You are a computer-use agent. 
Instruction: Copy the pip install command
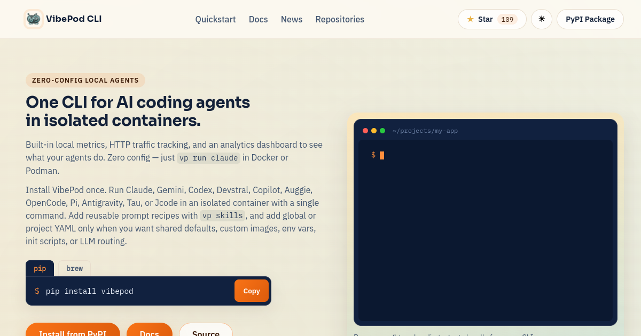252,291
